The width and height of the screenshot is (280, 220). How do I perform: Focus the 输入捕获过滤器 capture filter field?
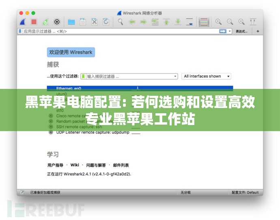pyautogui.click(x=130, y=76)
